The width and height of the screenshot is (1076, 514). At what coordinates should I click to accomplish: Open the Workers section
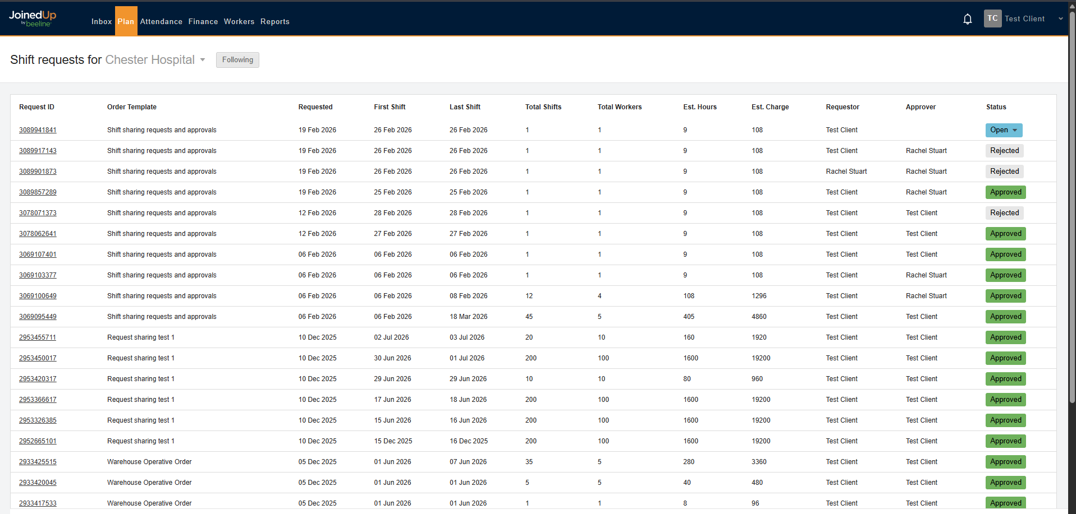[239, 21]
